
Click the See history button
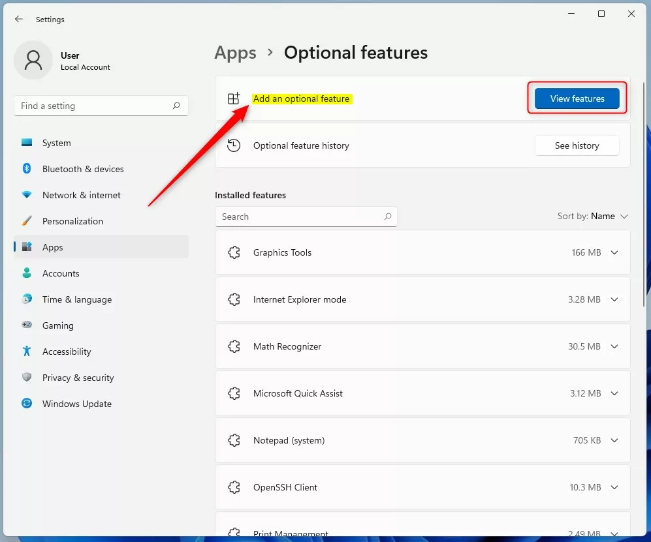(577, 145)
